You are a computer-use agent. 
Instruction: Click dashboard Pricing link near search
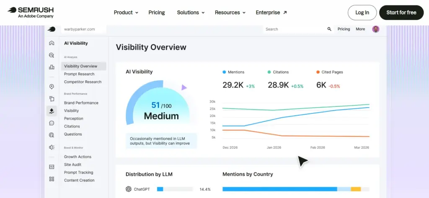[344, 29]
